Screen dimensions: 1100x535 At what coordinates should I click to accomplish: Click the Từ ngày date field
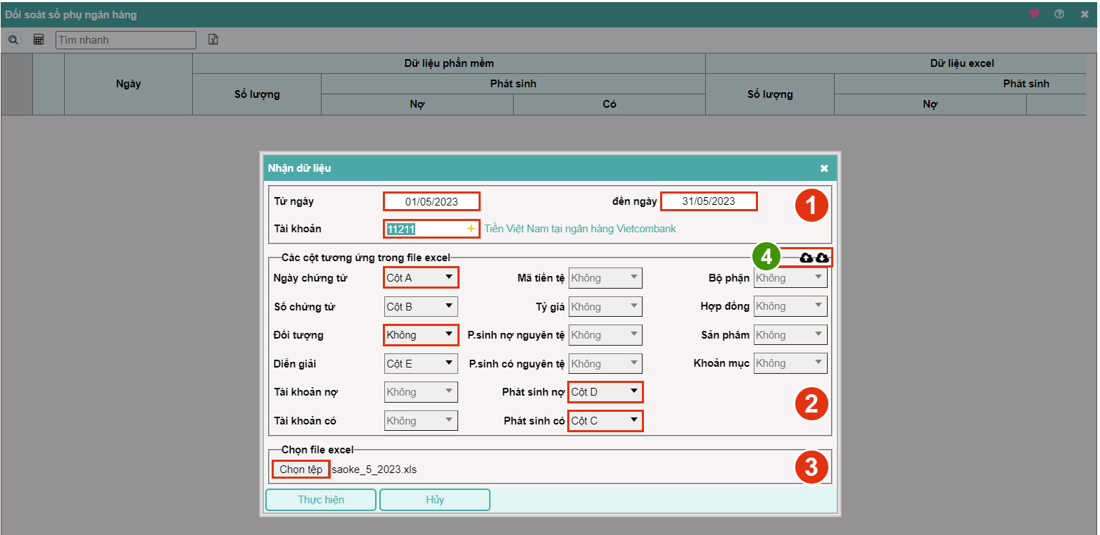(431, 201)
